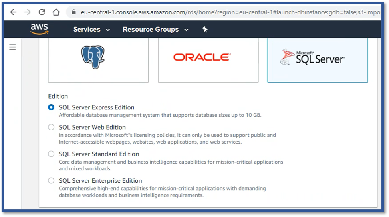Click the browser address bar URL

click(231, 12)
